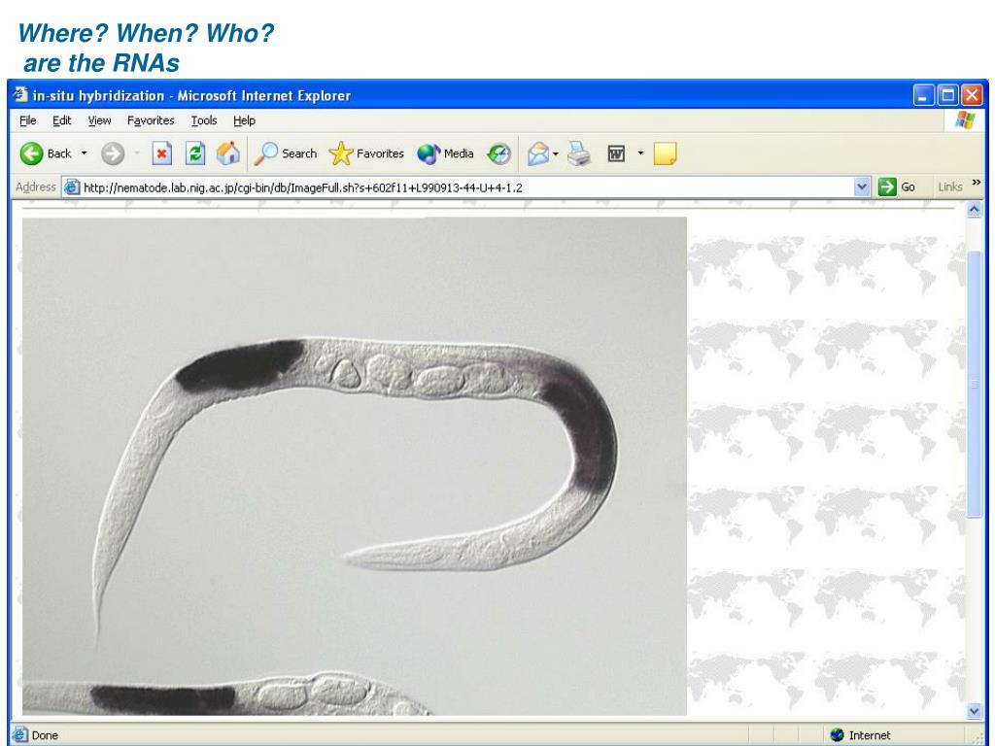This screenshot has height=746, width=995.
Task: Close the Internet Explorer window
Action: click(x=972, y=95)
